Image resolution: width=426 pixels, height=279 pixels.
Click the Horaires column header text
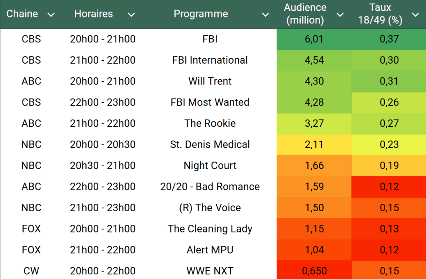pyautogui.click(x=93, y=14)
